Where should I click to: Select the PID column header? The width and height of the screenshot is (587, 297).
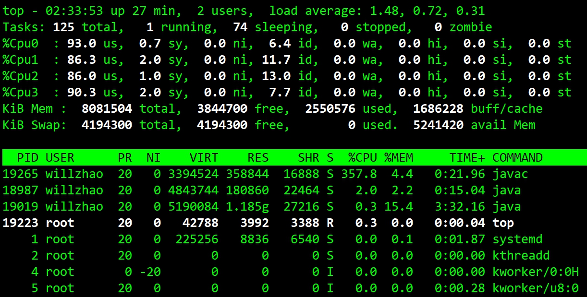[28, 157]
